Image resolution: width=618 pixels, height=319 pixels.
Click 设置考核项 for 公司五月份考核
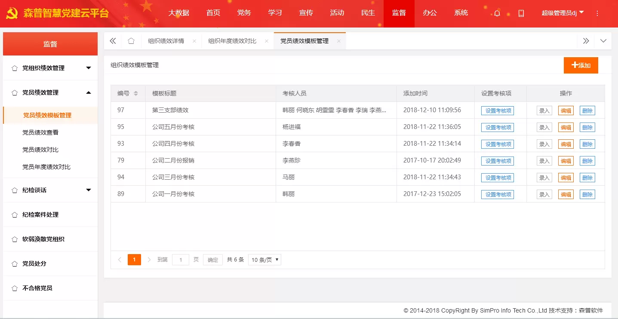pyautogui.click(x=498, y=127)
